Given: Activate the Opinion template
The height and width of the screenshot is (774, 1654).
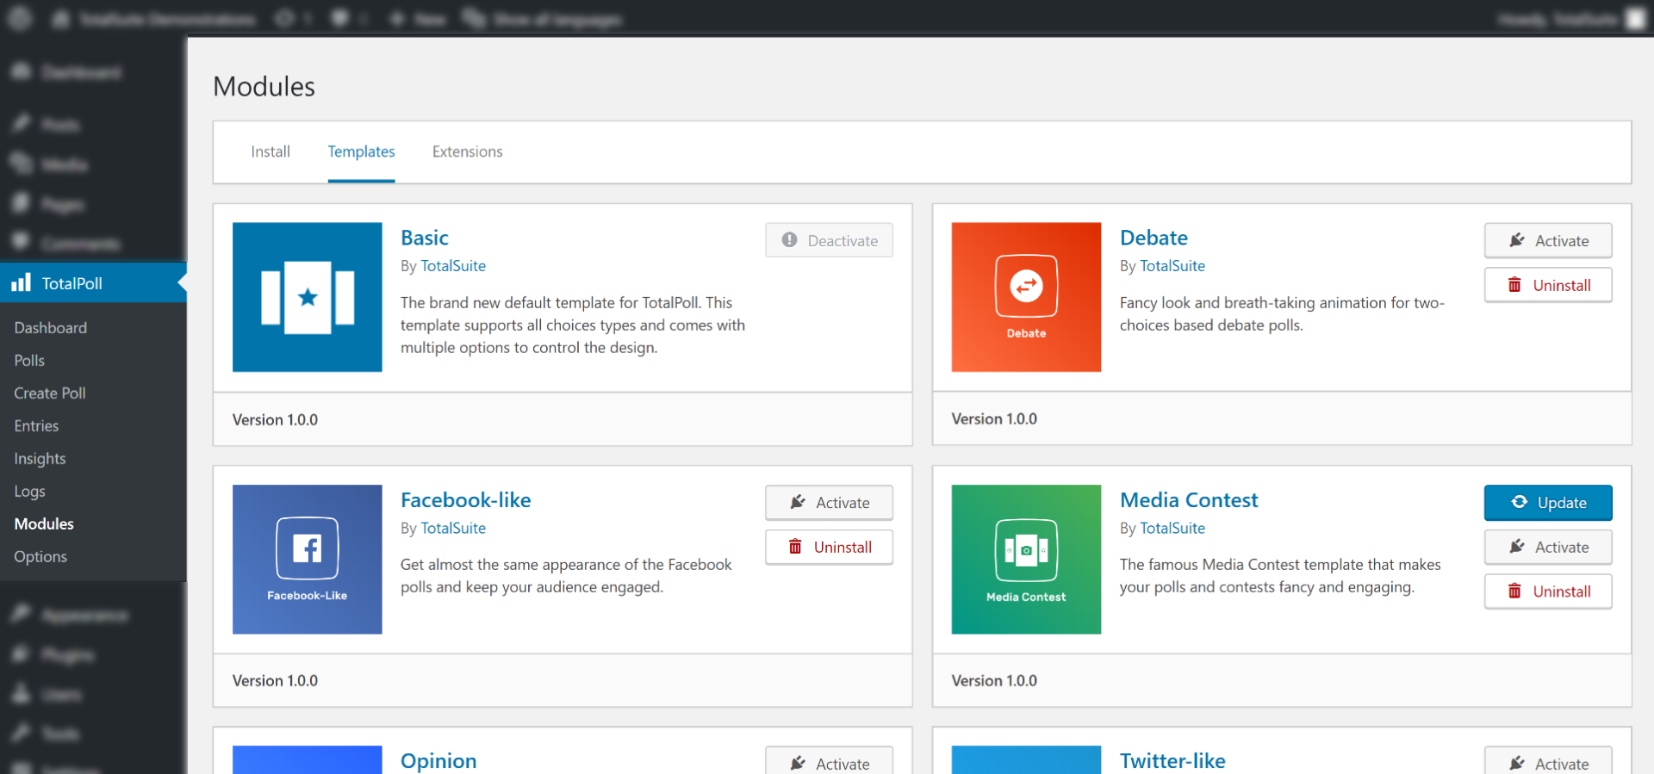Looking at the screenshot, I should (x=829, y=761).
